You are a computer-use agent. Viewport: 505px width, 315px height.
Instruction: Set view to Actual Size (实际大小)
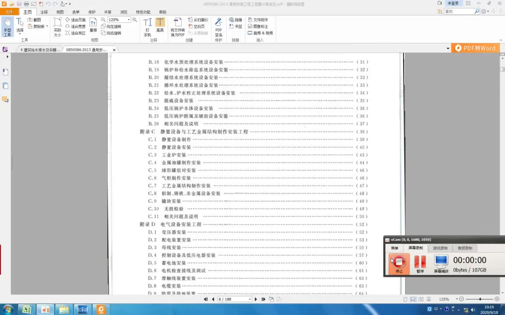click(57, 27)
